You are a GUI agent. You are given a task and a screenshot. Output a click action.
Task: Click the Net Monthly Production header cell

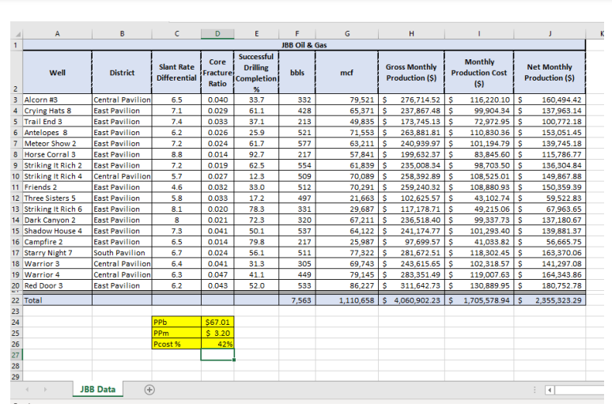tap(550, 72)
